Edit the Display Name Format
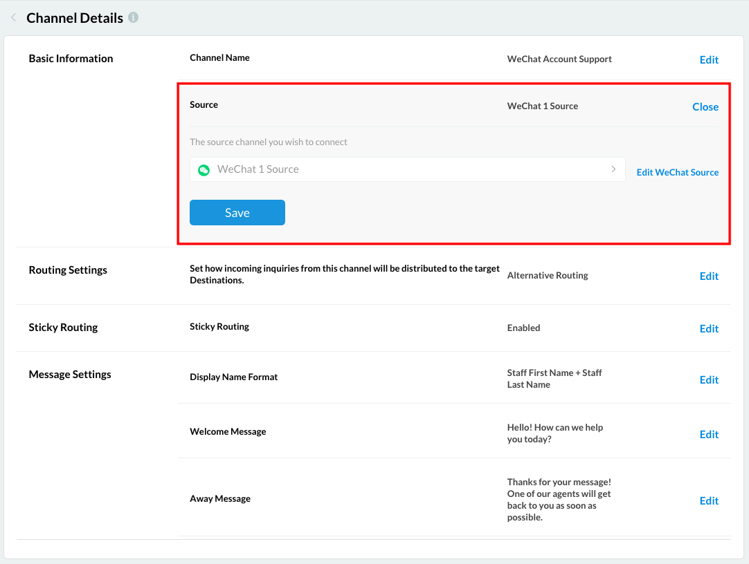 click(709, 379)
